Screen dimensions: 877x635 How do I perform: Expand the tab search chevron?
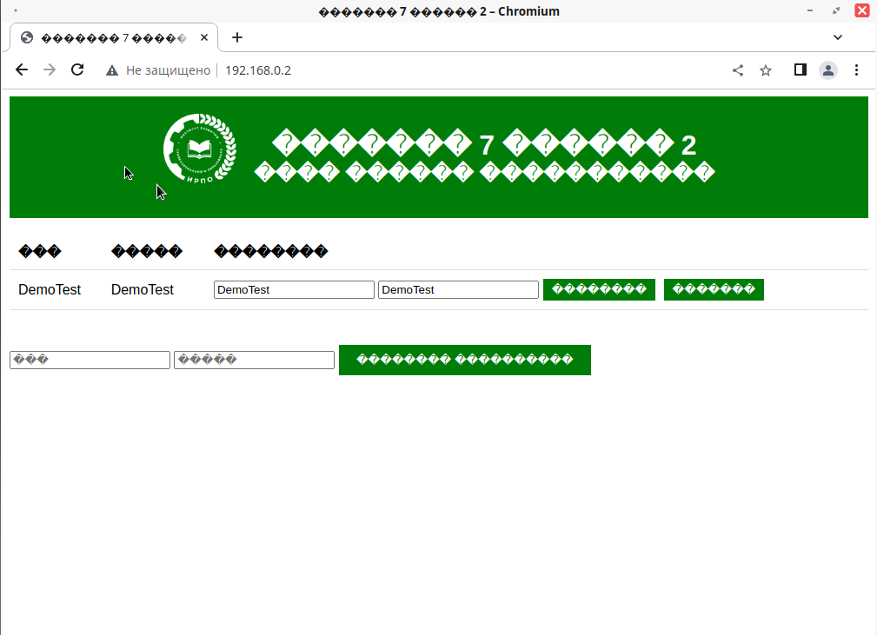pos(838,37)
